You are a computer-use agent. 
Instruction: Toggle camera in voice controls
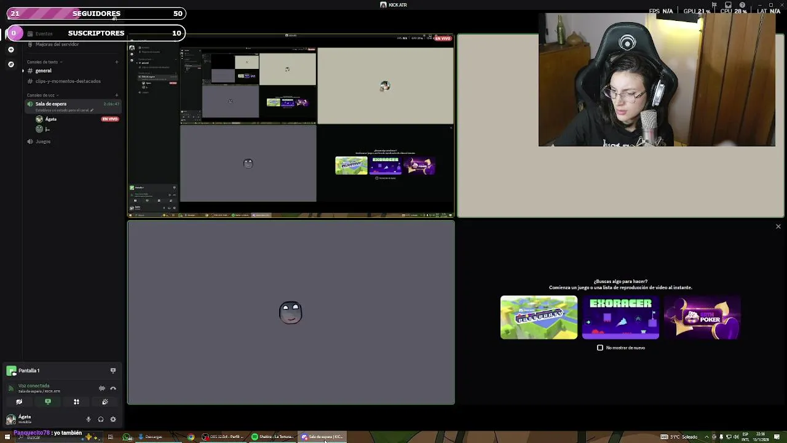pyautogui.click(x=19, y=402)
